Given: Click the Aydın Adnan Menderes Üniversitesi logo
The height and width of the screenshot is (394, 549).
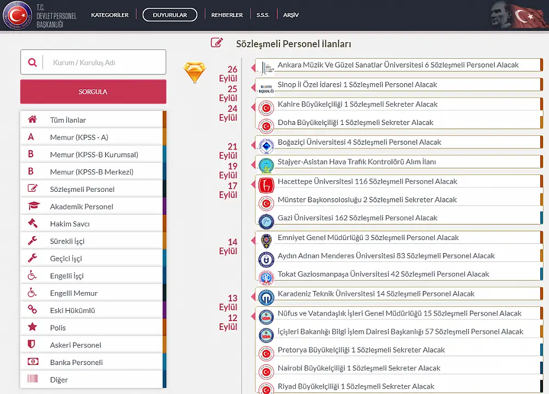Looking at the screenshot, I should (266, 260).
